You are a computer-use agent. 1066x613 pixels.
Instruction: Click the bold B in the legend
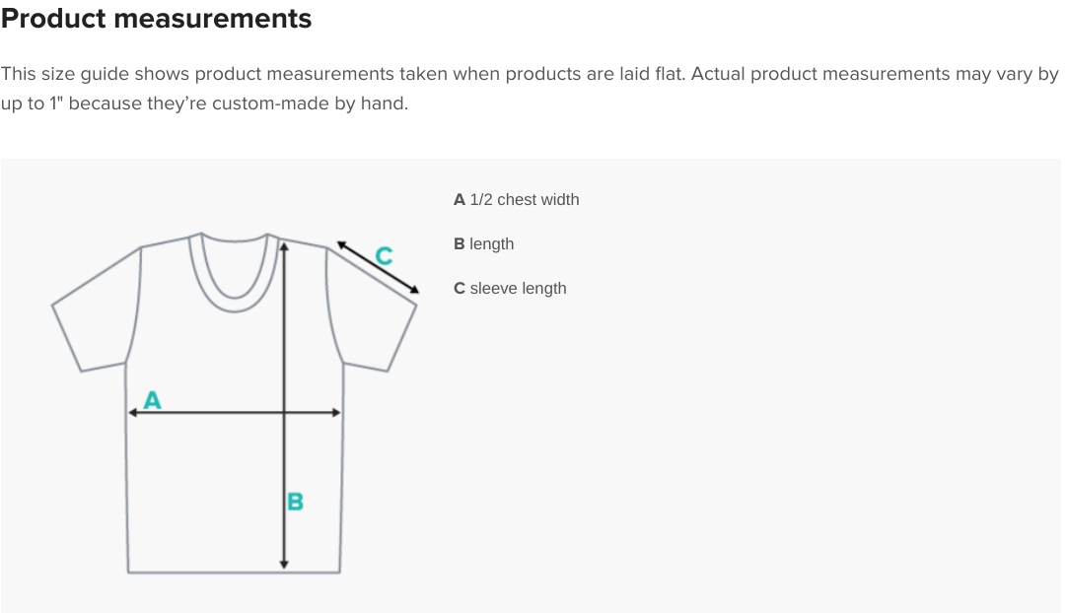[459, 244]
